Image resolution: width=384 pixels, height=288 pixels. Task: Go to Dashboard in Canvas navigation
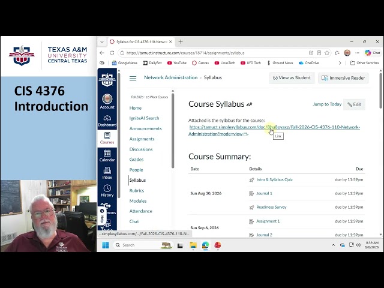(107, 121)
